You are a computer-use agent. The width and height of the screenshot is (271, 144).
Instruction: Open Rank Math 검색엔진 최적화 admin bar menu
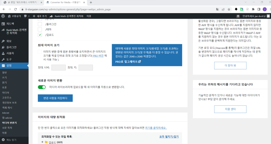click(x=66, y=16)
